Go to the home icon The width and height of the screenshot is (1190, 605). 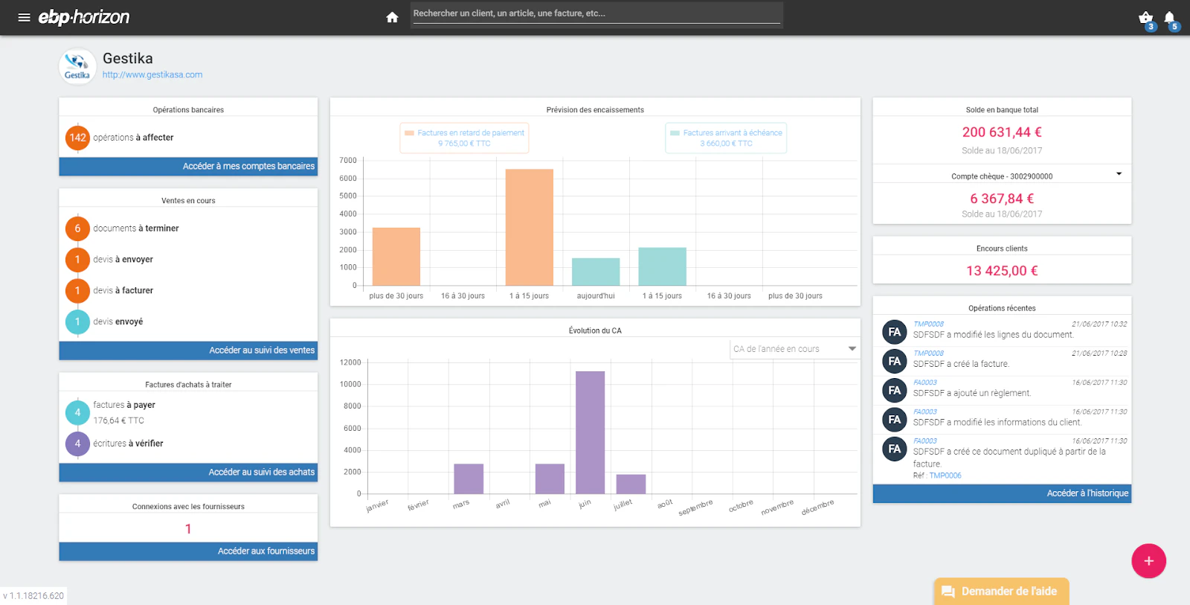point(392,17)
